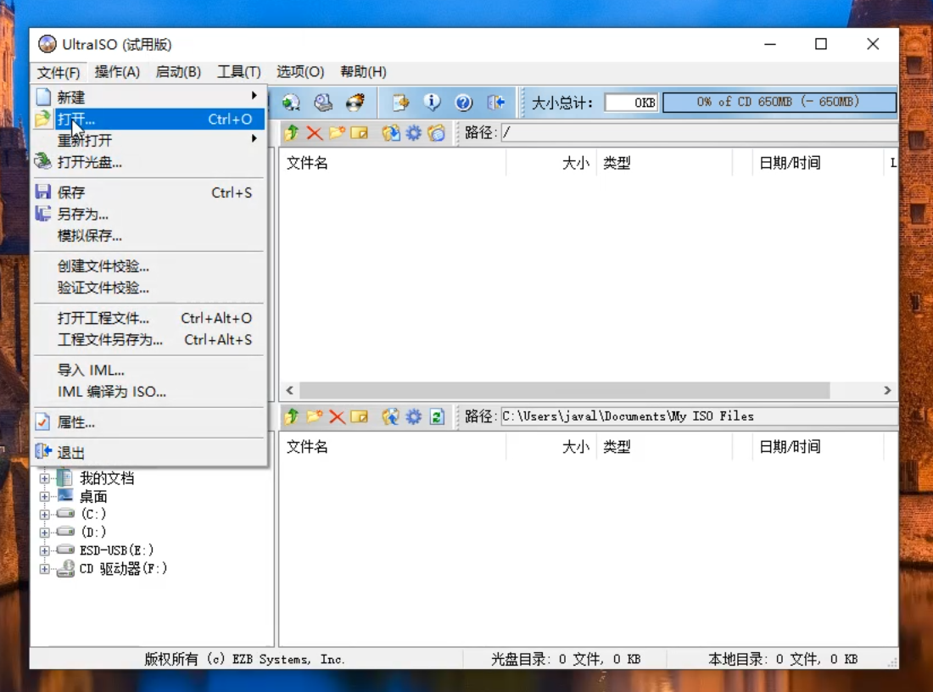Expand the (D:) drive tree node
This screenshot has width=933, height=692.
45,532
